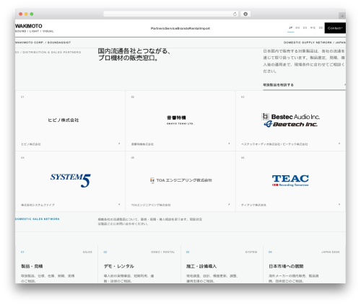This screenshot has width=361, height=305.
Task: Click the 取扱製品を相談する link
Action: click(304, 85)
